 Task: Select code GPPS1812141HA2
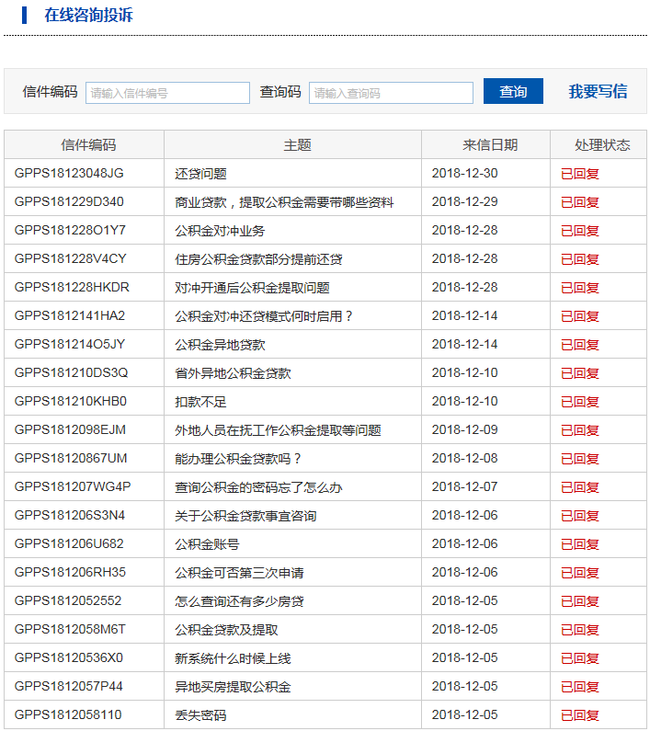[70, 315]
